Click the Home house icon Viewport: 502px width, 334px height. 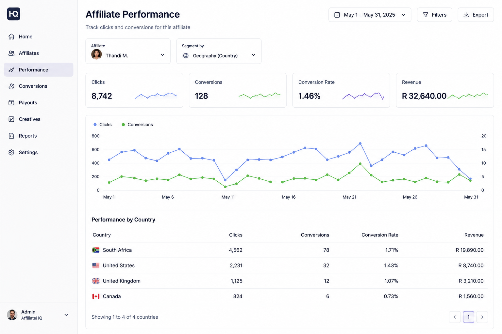click(x=11, y=37)
